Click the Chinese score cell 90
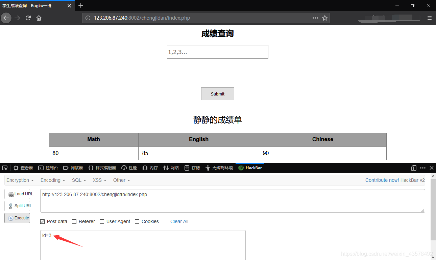Image resolution: width=436 pixels, height=260 pixels. (x=323, y=153)
